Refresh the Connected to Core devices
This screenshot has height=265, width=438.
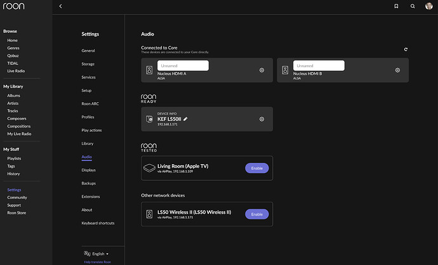(406, 49)
